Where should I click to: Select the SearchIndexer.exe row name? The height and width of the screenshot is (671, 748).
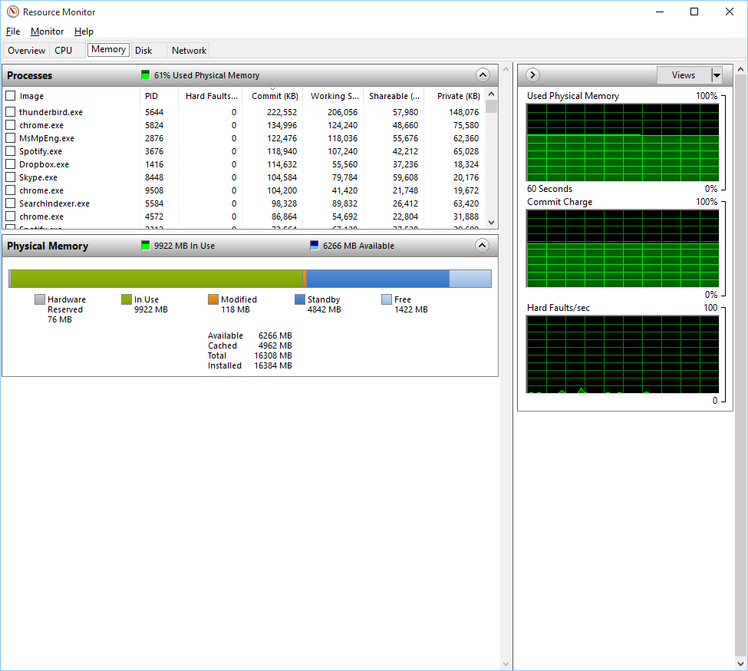tap(54, 203)
